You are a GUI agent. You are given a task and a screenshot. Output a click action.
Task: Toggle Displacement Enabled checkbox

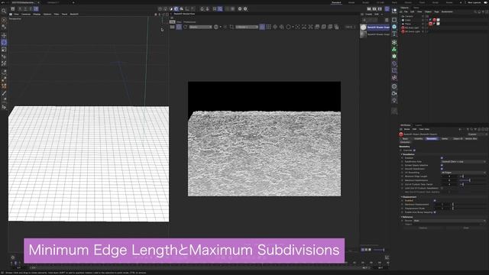click(x=435, y=200)
